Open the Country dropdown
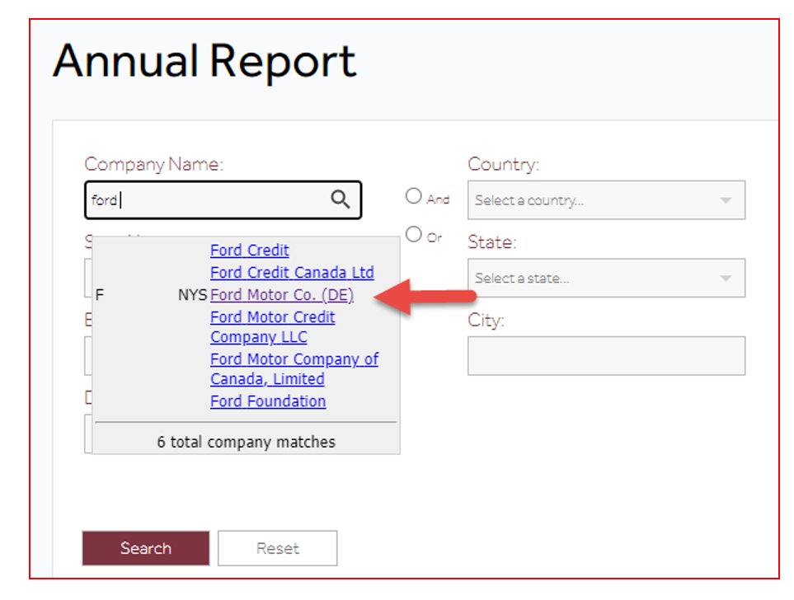The width and height of the screenshot is (794, 600). [606, 200]
